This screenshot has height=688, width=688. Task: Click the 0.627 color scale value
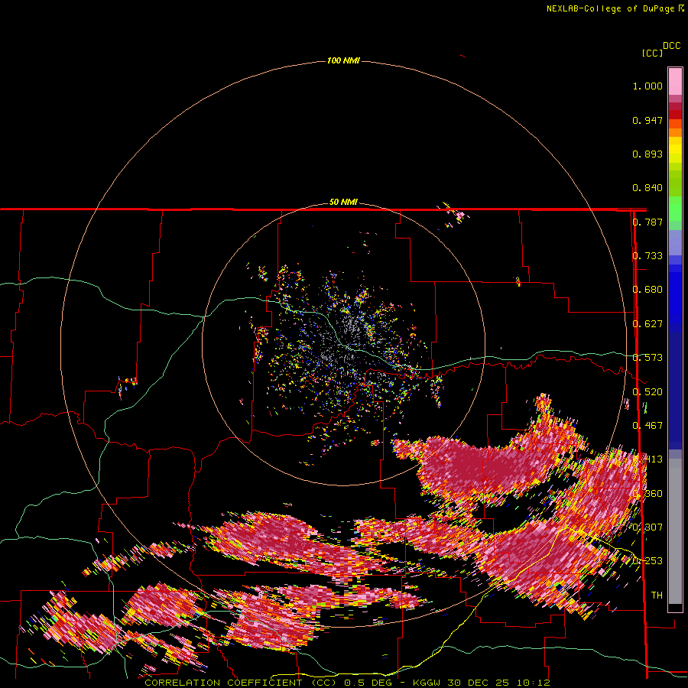tap(647, 324)
